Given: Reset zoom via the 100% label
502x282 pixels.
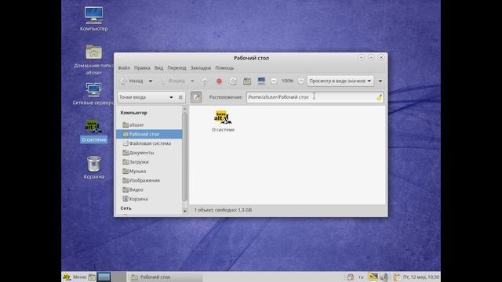Looking at the screenshot, I should point(287,81).
